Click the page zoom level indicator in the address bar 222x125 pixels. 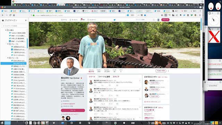tap(133, 15)
